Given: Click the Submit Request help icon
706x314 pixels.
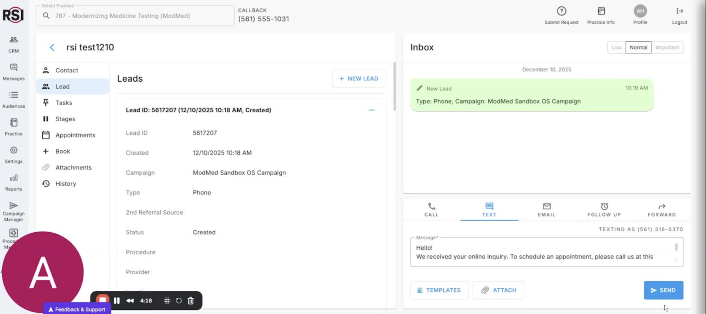Looking at the screenshot, I should [x=561, y=11].
